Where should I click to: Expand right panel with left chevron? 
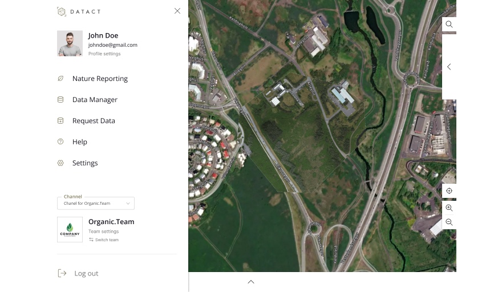(449, 67)
